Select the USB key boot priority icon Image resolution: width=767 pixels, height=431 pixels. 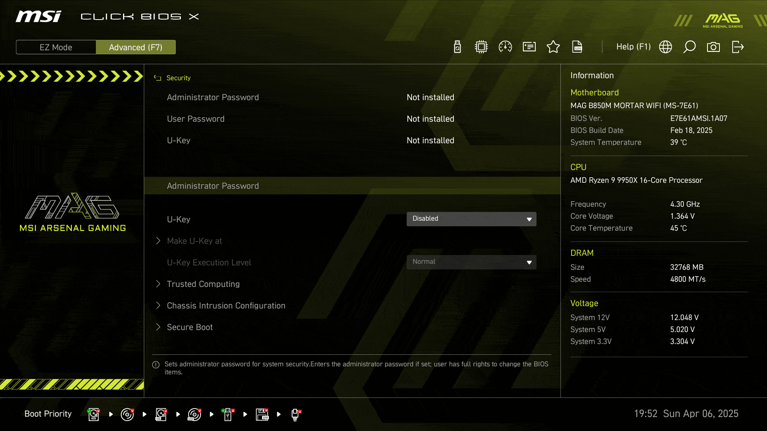[x=228, y=414]
